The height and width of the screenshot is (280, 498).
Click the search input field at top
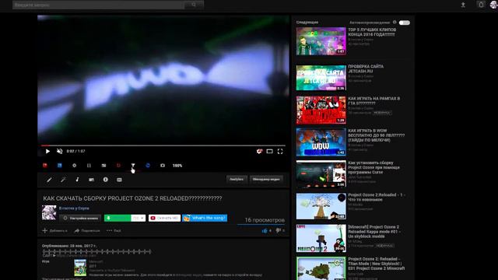point(98,5)
